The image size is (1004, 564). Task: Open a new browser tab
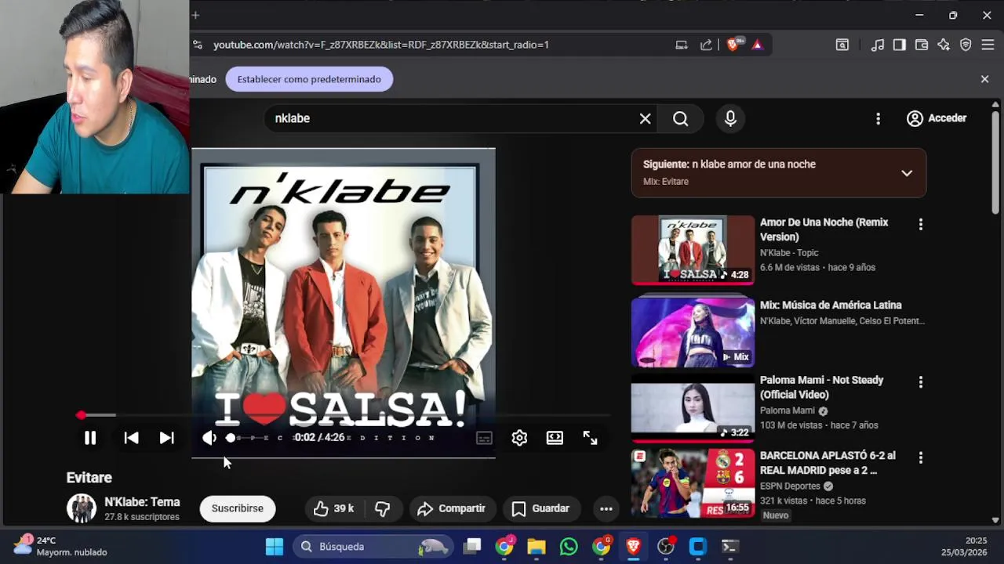tap(195, 15)
